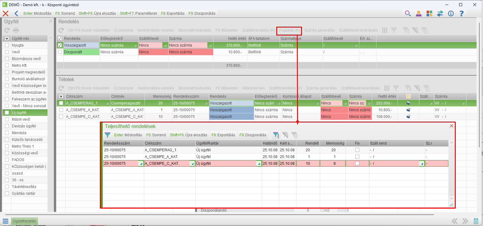Go back with the blue left arrow icon

point(16,13)
